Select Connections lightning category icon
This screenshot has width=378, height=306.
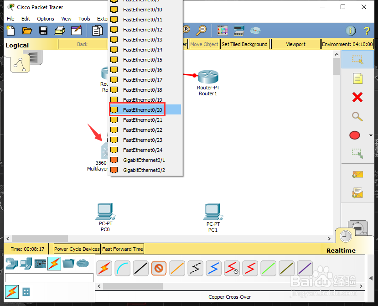[54, 264]
